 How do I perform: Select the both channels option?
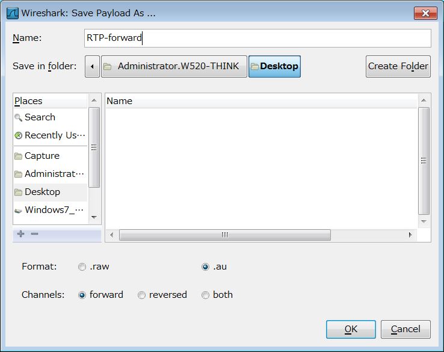(x=217, y=295)
